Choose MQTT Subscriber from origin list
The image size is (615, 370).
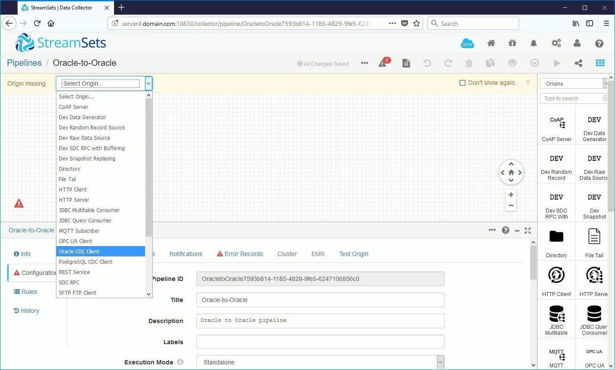pos(101,231)
